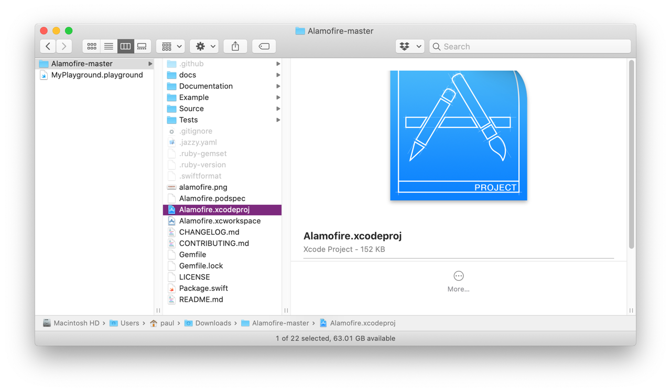Go to Macintosh HD in path bar
Viewport: 671px width, 392px height.
[71, 323]
